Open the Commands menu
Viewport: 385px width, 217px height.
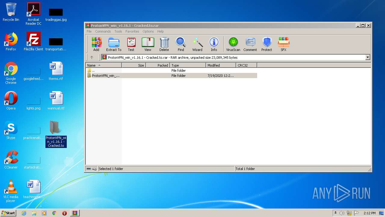tap(103, 31)
